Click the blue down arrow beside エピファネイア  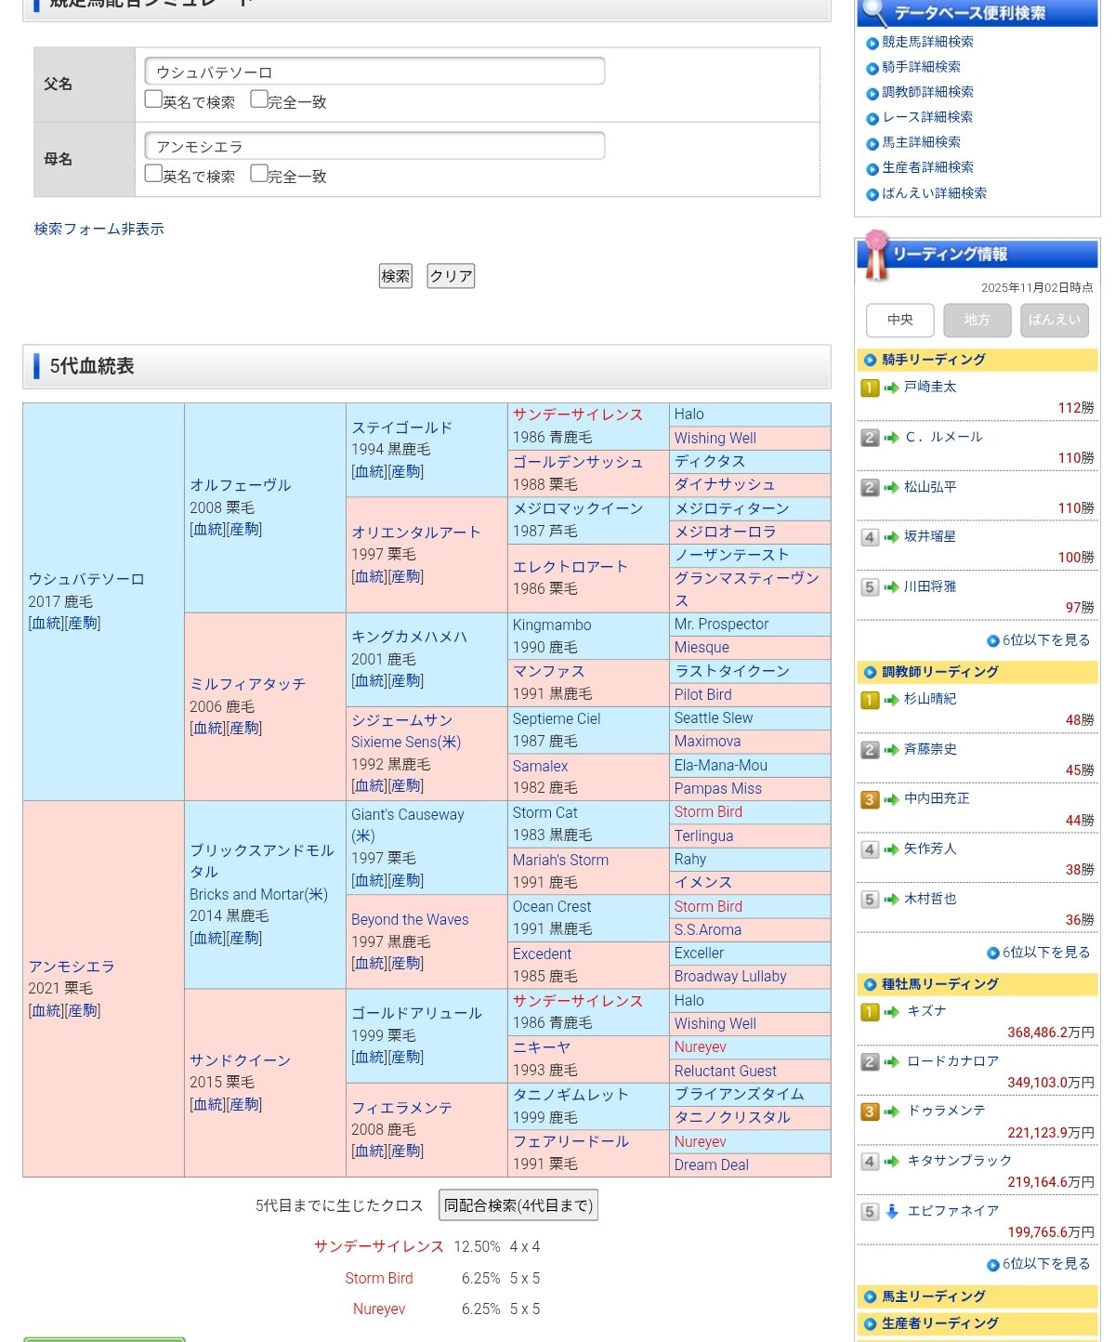coord(892,1211)
